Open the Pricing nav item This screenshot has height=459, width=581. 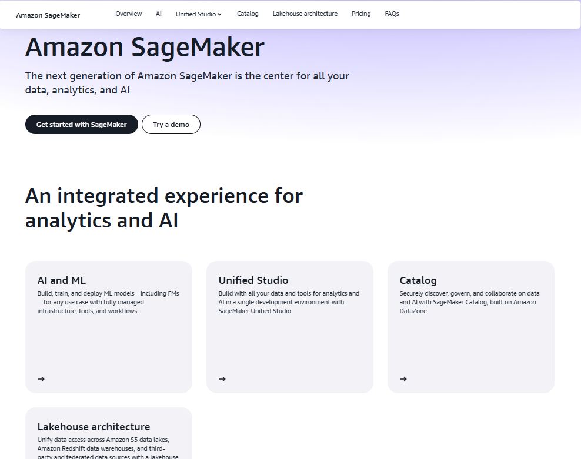pyautogui.click(x=361, y=14)
